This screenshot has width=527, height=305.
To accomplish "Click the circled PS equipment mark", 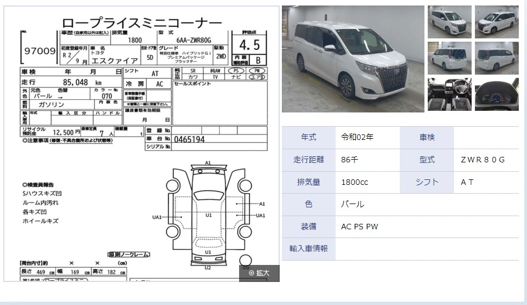I will [236, 71].
